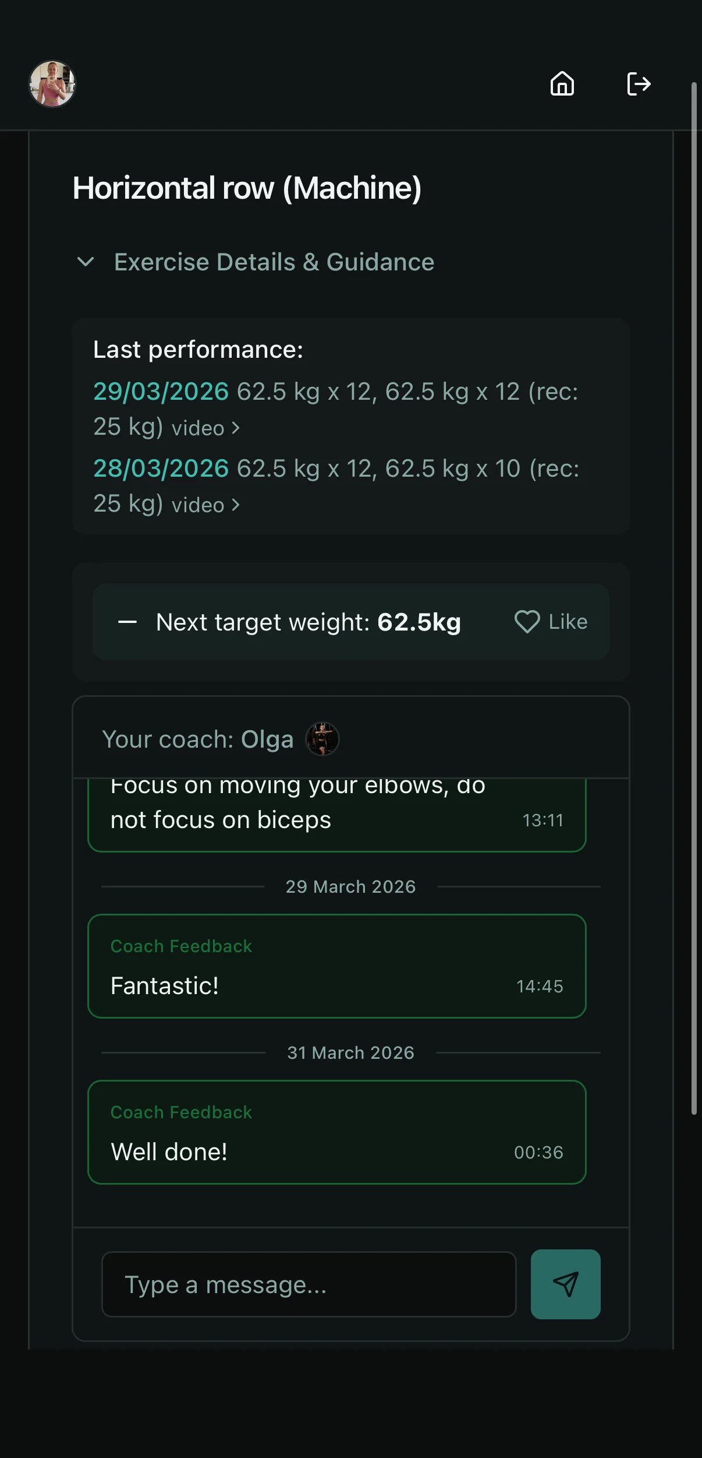Viewport: 702px width, 1458px height.
Task: Select the 'Fantastic!' coach feedback message
Action: 336,966
